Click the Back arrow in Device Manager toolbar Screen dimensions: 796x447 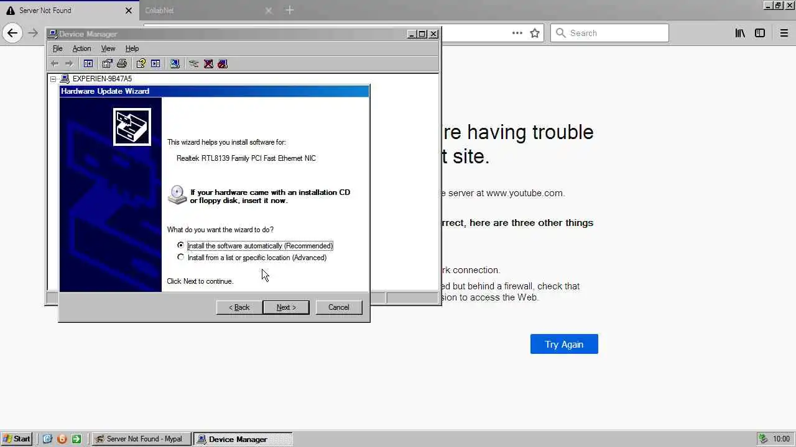point(55,63)
